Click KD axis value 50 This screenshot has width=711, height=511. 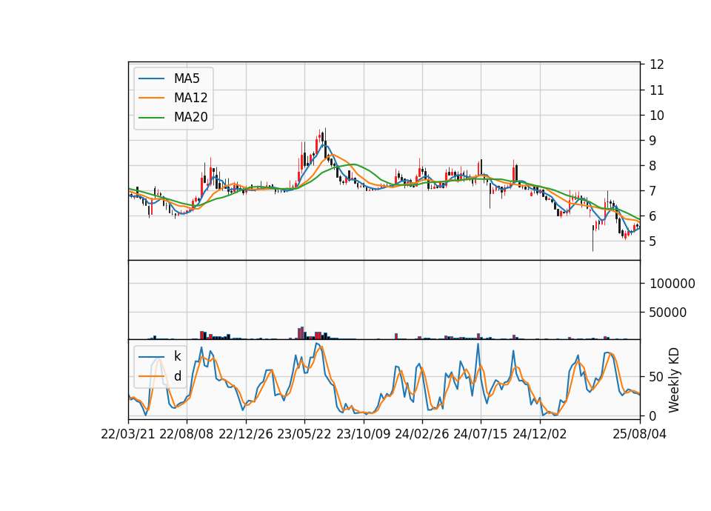click(657, 377)
